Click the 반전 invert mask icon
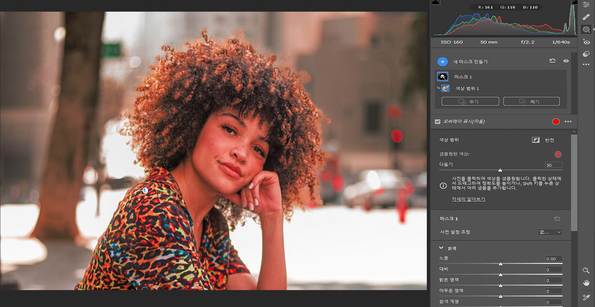Image resolution: width=595 pixels, height=307 pixels. tap(536, 140)
